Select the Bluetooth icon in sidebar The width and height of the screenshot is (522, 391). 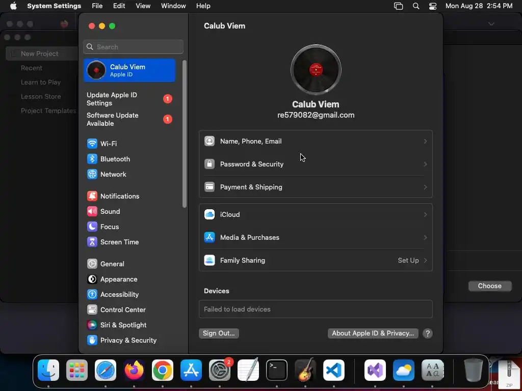pyautogui.click(x=92, y=159)
